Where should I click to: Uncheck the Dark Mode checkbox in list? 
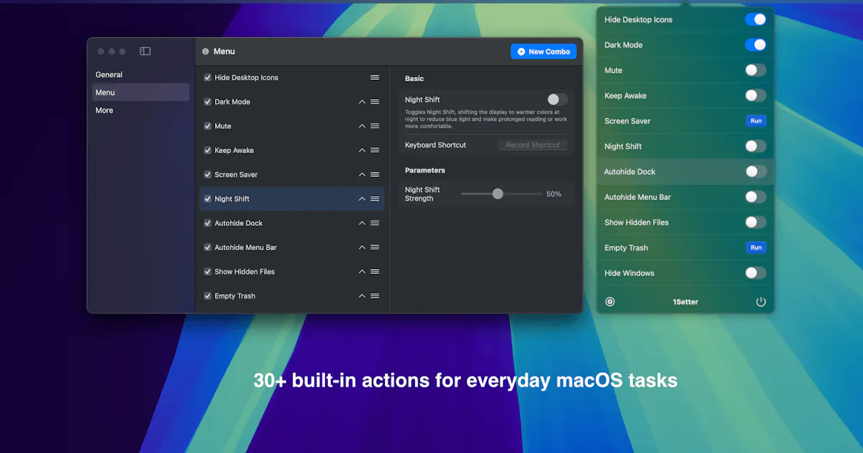[208, 102]
